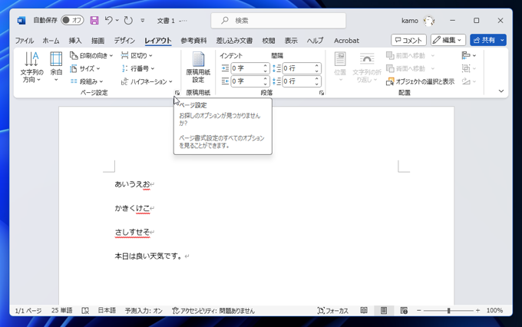This screenshot has height=327, width=522.
Task: Click the Undo arrow icon
Action: click(108, 20)
